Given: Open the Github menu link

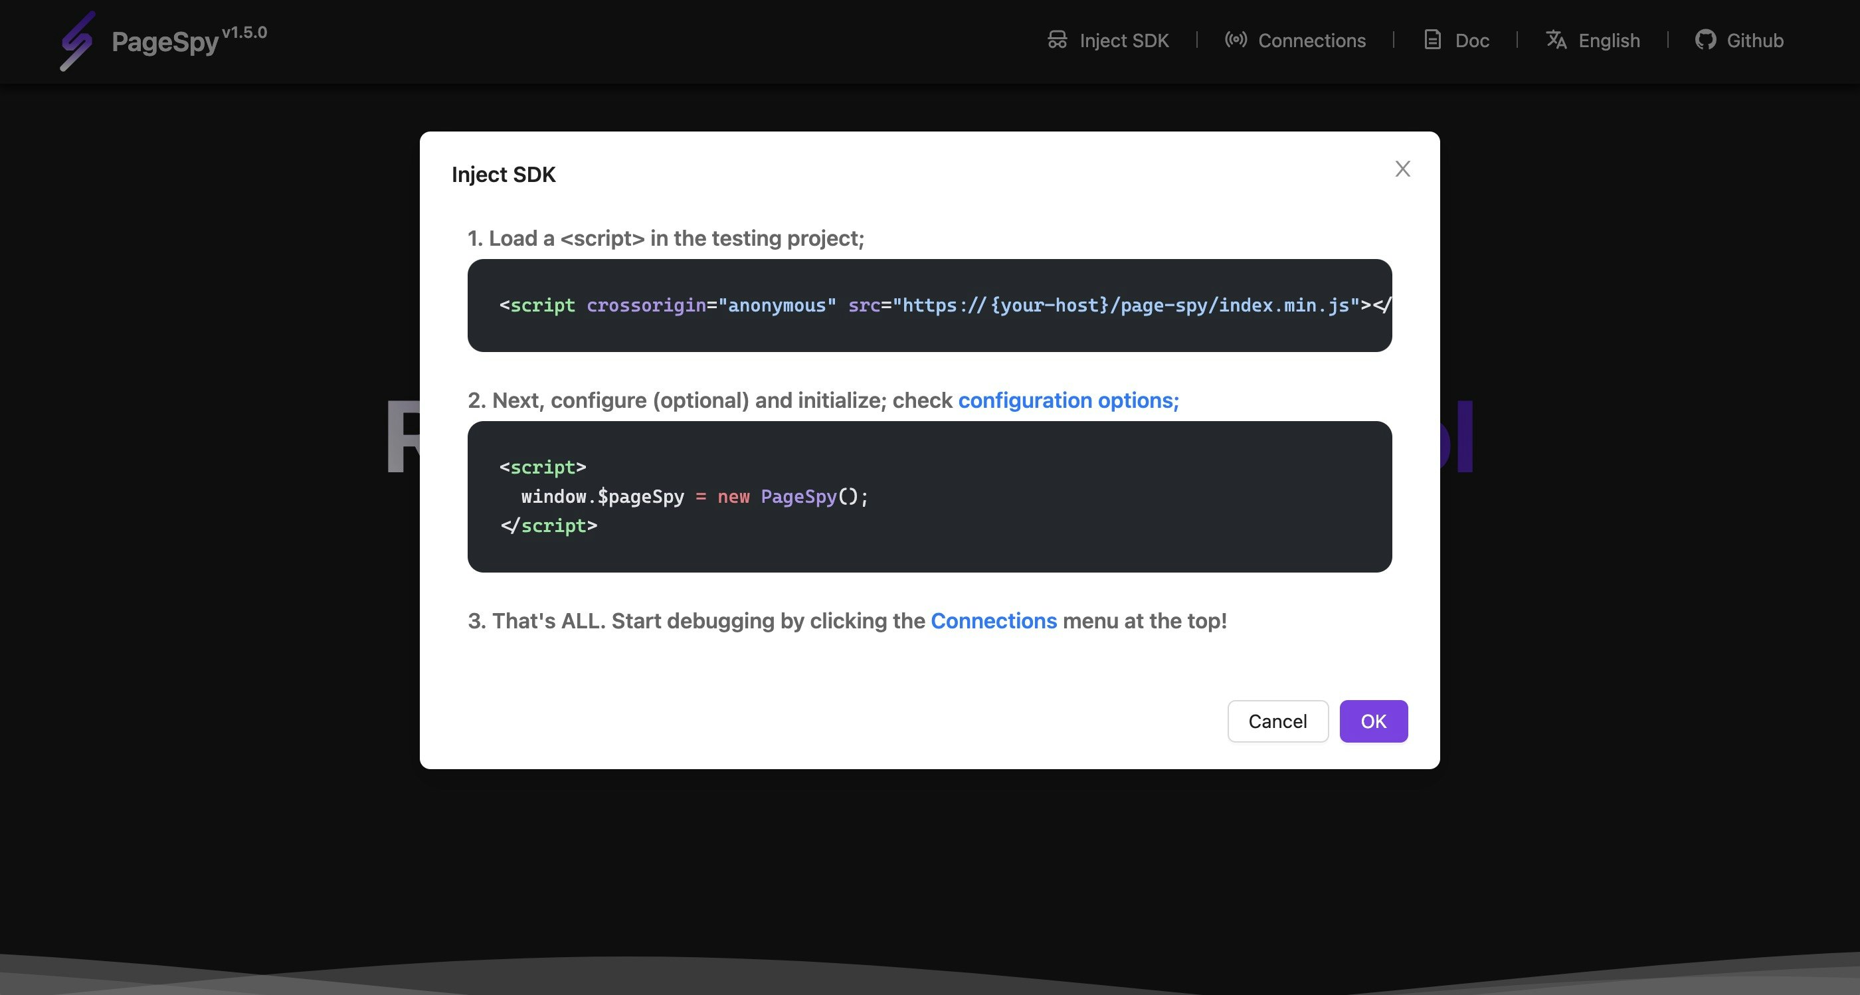Looking at the screenshot, I should (1739, 41).
